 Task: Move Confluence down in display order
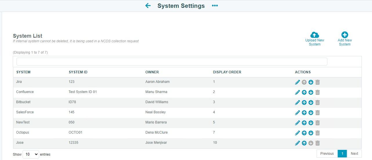point(311,92)
